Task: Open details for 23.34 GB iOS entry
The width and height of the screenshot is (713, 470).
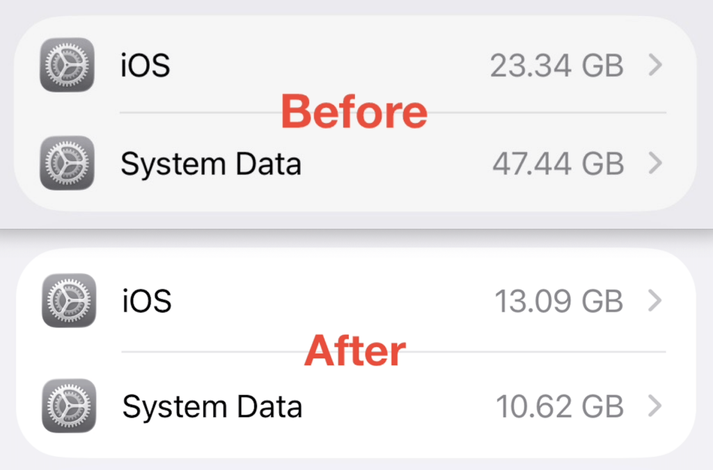Action: pyautogui.click(x=554, y=65)
